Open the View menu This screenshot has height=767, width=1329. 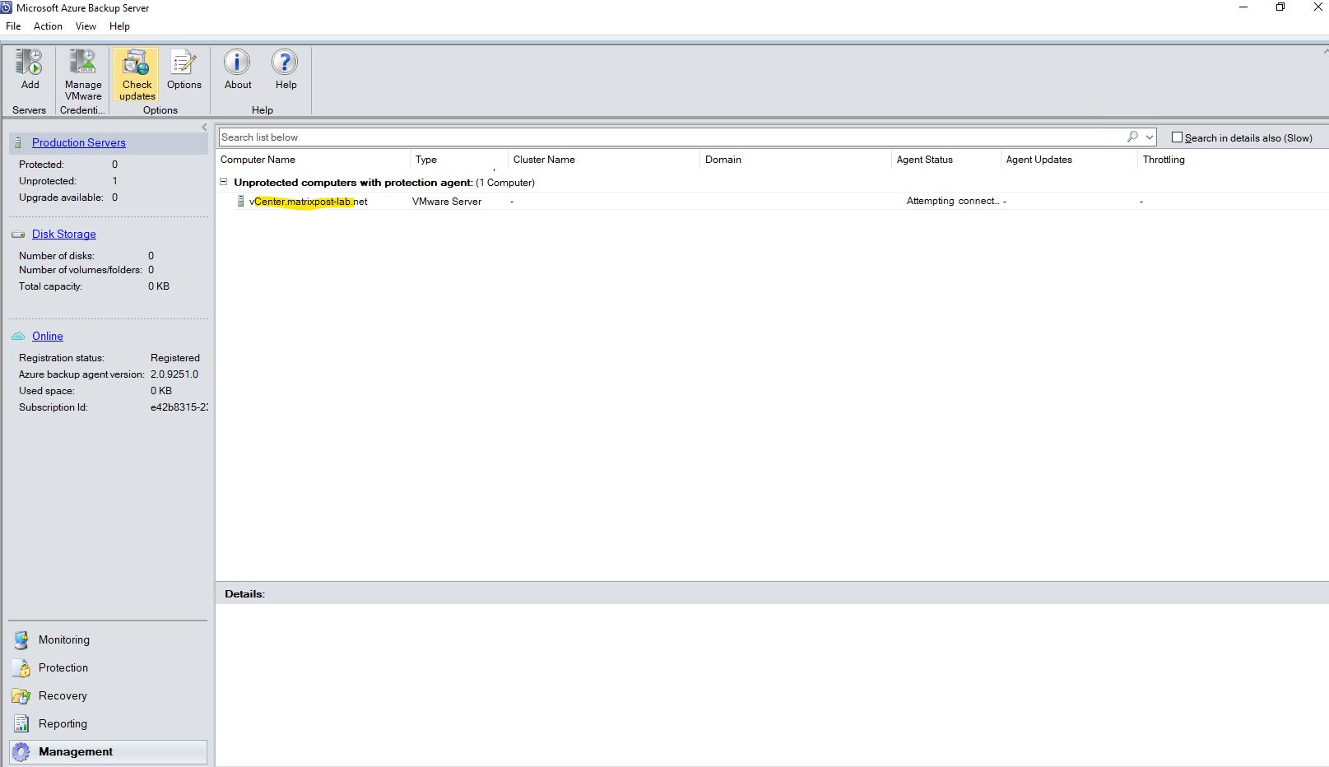pos(86,26)
